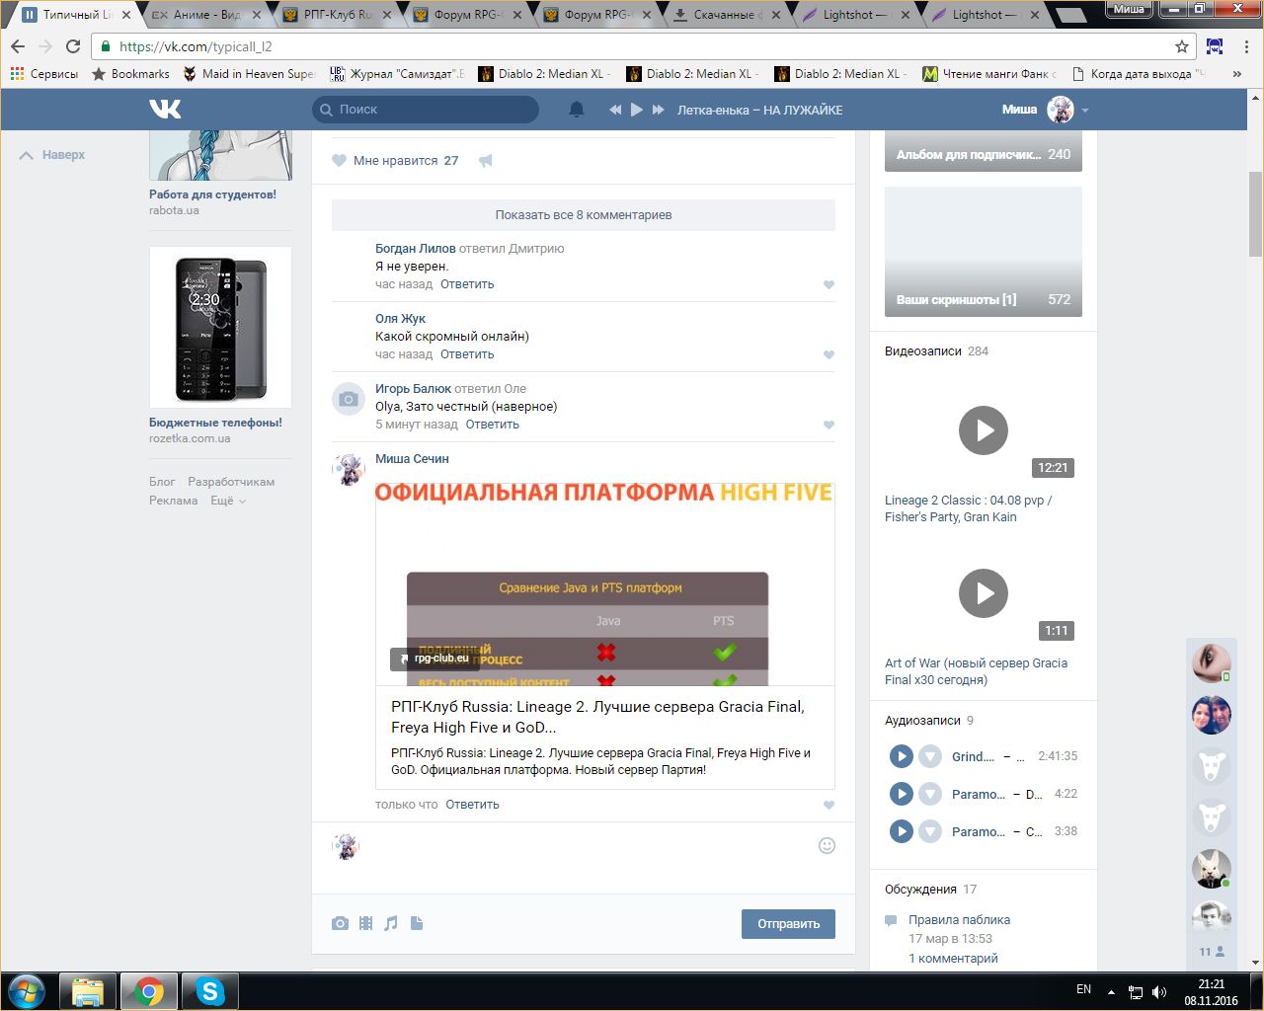Play the Paramo audio track lasting 3:38
This screenshot has height=1011, width=1264.
click(x=901, y=831)
